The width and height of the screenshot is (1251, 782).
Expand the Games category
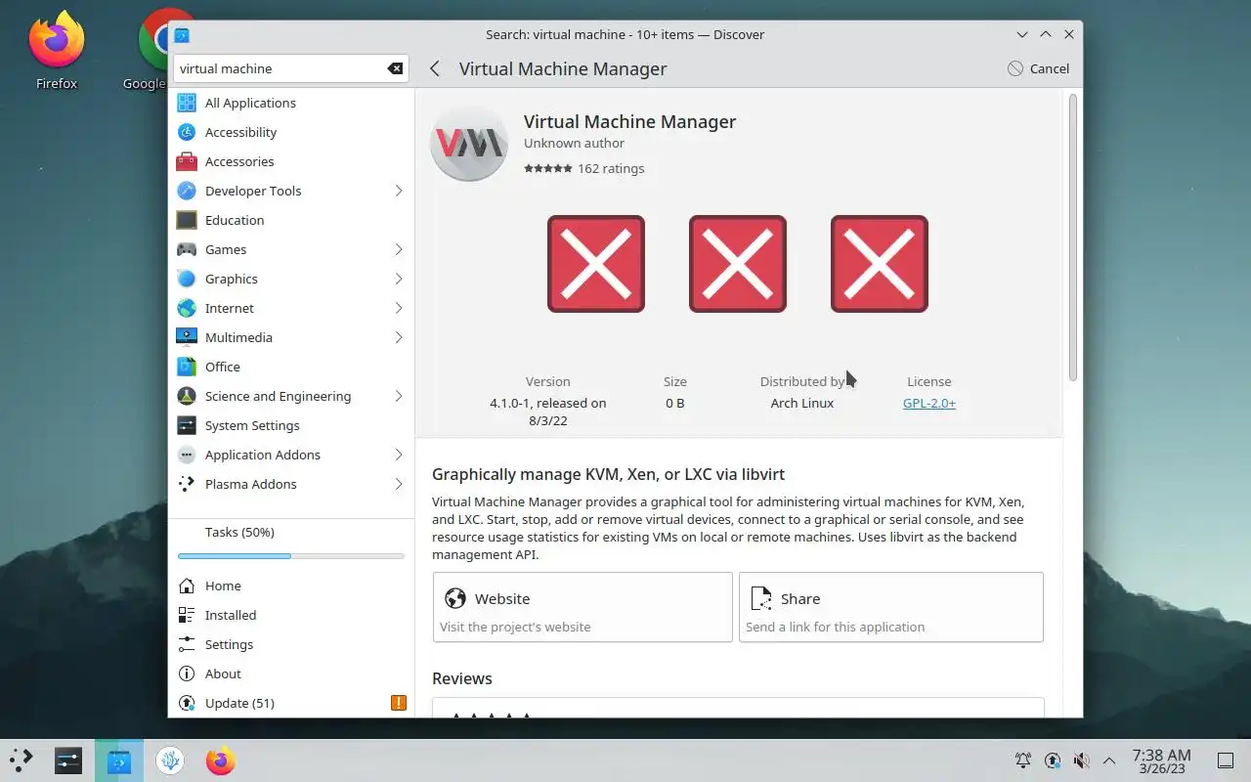coord(399,249)
